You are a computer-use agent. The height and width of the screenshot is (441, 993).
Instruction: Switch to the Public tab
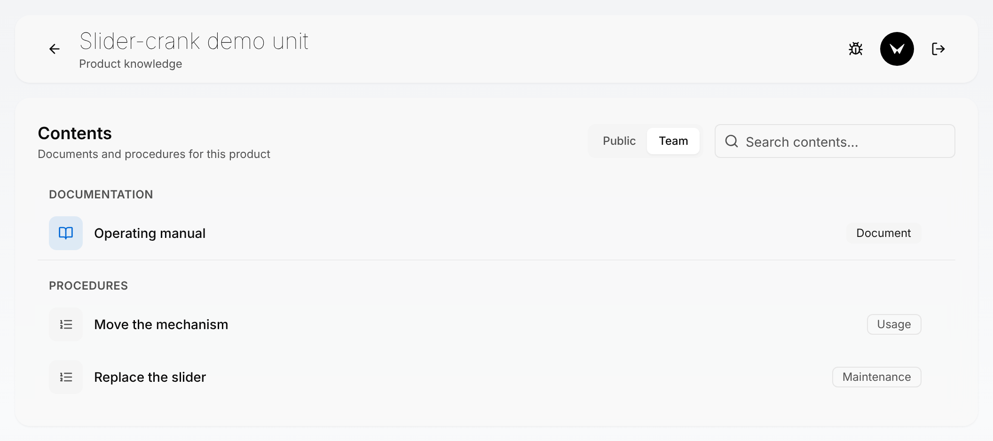point(619,141)
